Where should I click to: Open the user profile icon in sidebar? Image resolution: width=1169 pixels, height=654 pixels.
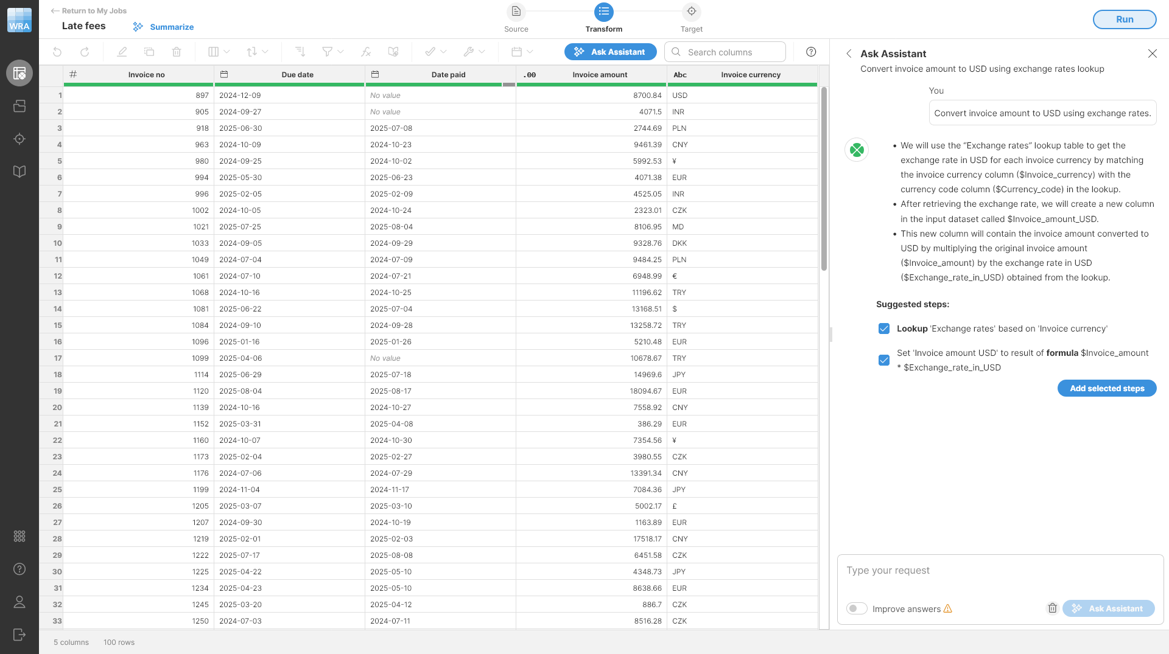(x=19, y=602)
